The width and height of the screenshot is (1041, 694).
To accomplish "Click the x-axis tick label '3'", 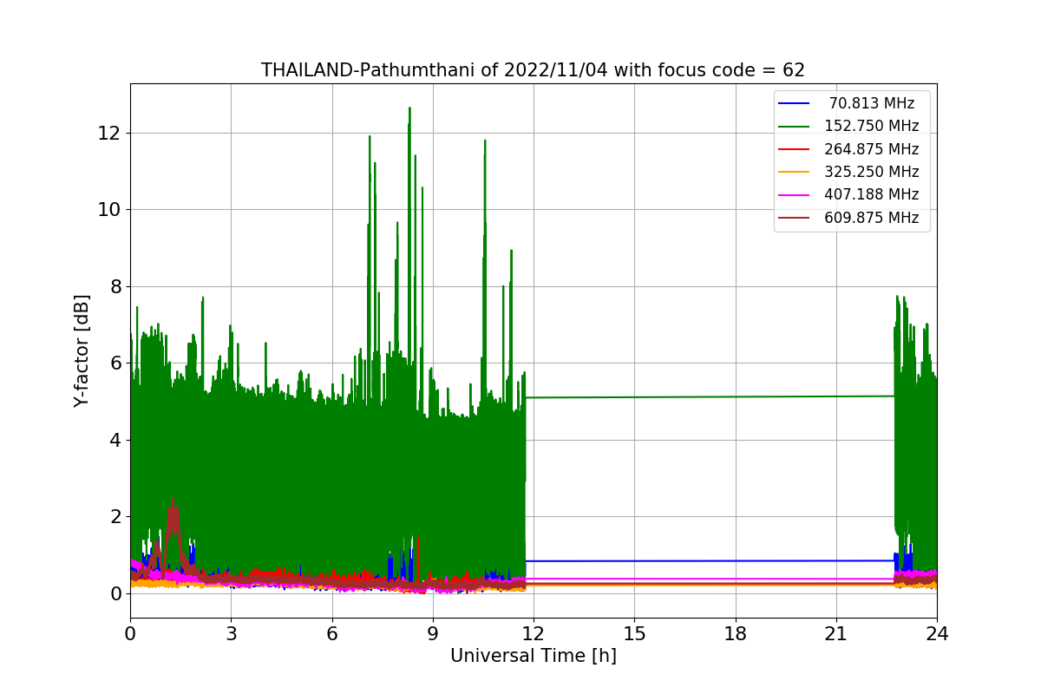I will coord(231,634).
